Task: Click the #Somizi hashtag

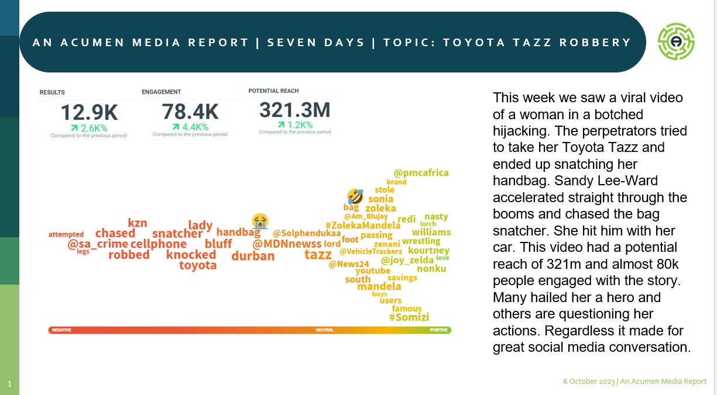Action: pos(409,317)
